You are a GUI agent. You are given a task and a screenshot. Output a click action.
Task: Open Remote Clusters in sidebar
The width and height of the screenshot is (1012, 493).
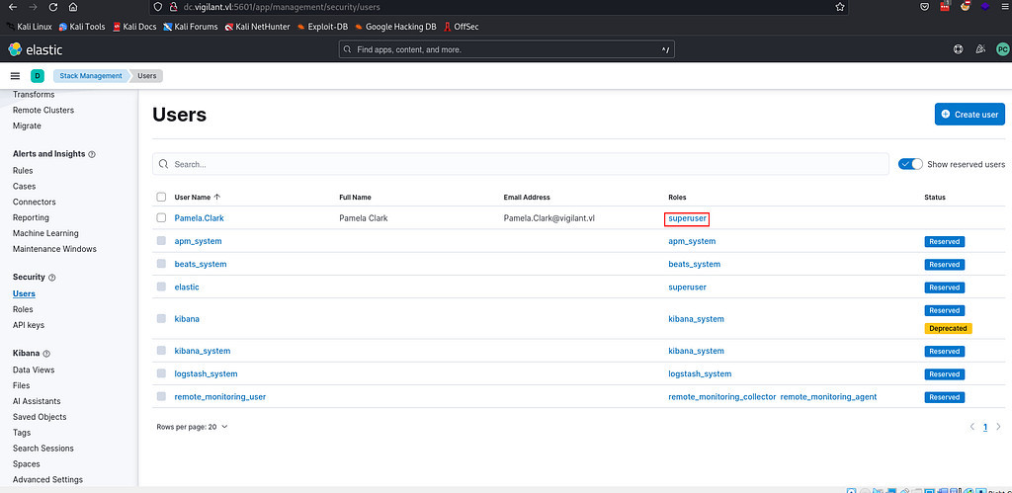[x=43, y=110]
